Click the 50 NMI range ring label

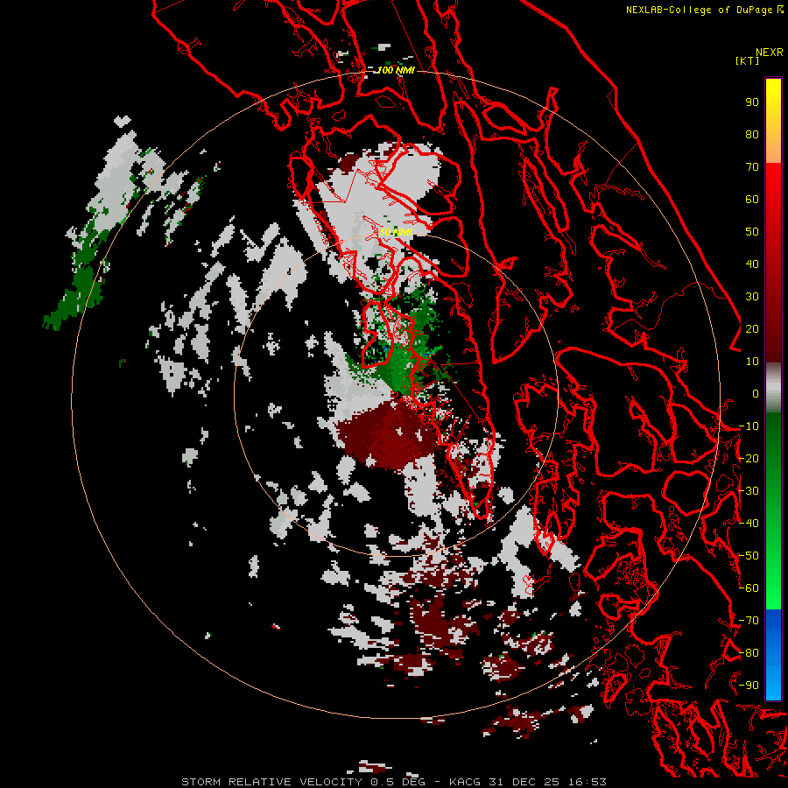[x=396, y=232]
